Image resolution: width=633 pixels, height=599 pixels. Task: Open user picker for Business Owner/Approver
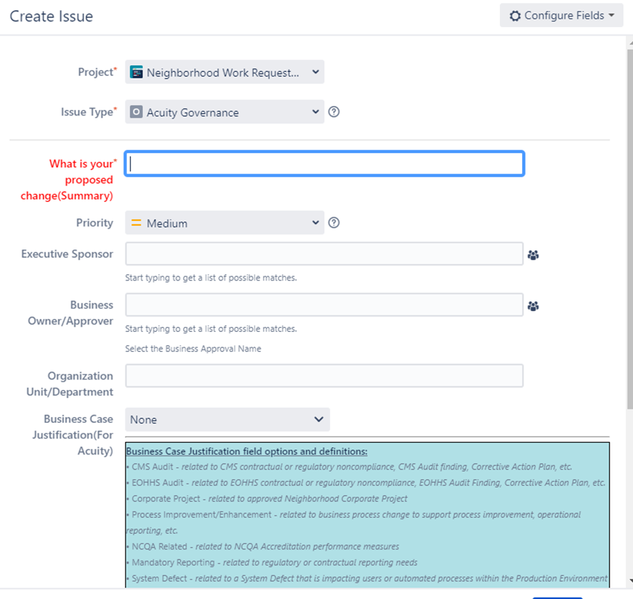[x=533, y=306]
